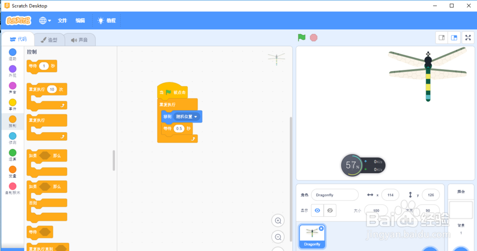Maximize the Scratch Desktop window
The image size is (477, 251).
coord(452,6)
